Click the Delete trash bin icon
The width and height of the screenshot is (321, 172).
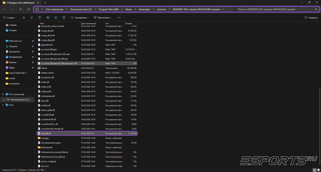tap(64, 17)
